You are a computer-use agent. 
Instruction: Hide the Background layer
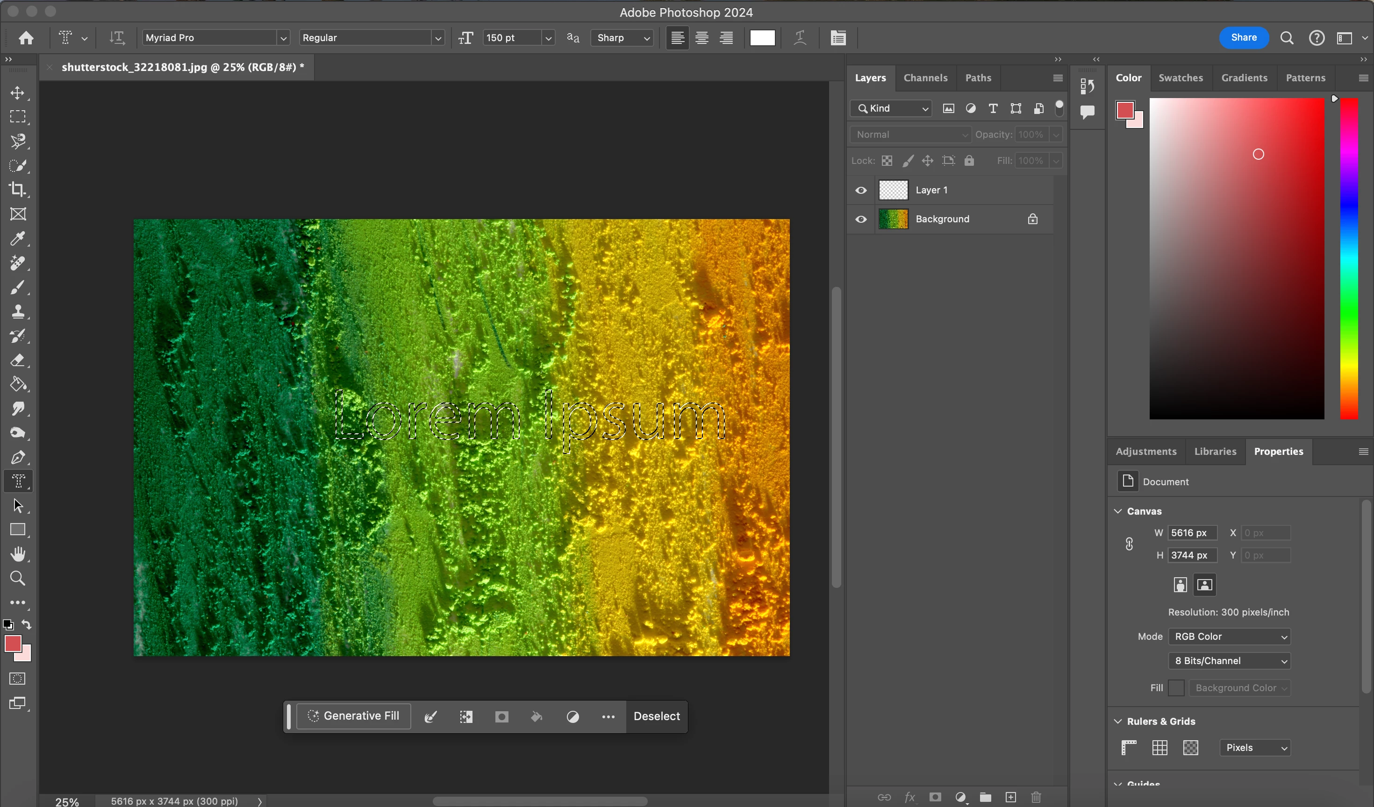tap(861, 219)
